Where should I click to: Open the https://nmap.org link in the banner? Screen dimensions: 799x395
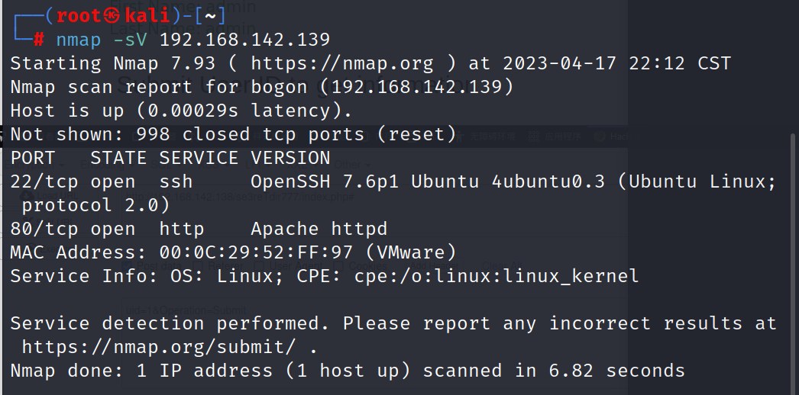coord(342,63)
